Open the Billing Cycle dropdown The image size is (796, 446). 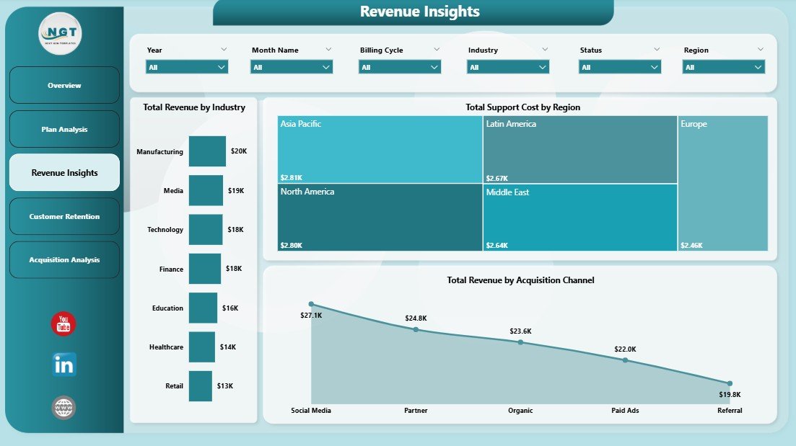coord(398,66)
